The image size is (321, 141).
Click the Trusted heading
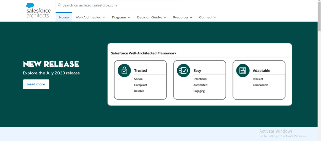coord(141,71)
